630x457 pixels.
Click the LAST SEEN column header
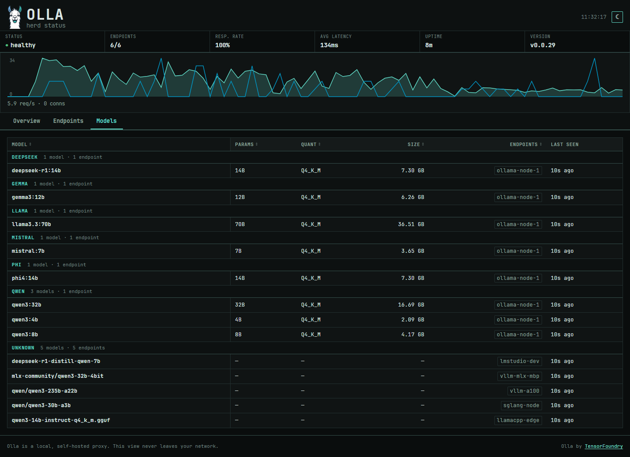(564, 144)
